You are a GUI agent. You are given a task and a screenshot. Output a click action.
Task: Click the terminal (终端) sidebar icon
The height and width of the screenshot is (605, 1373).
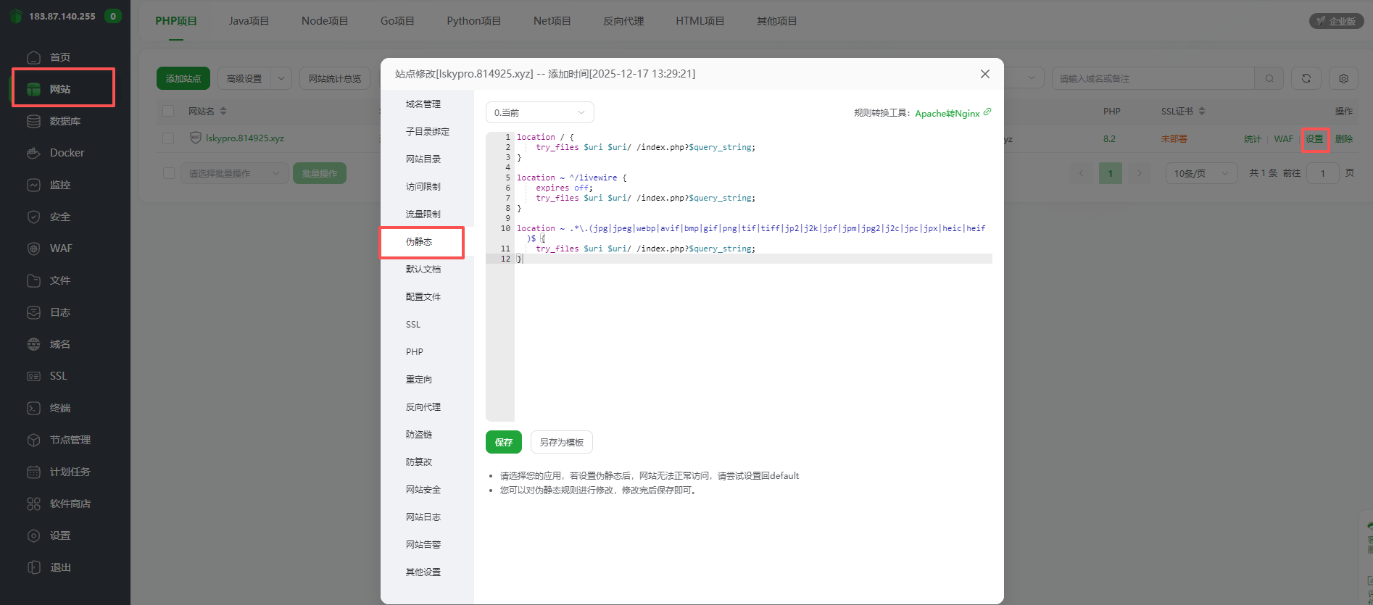pyautogui.click(x=33, y=408)
